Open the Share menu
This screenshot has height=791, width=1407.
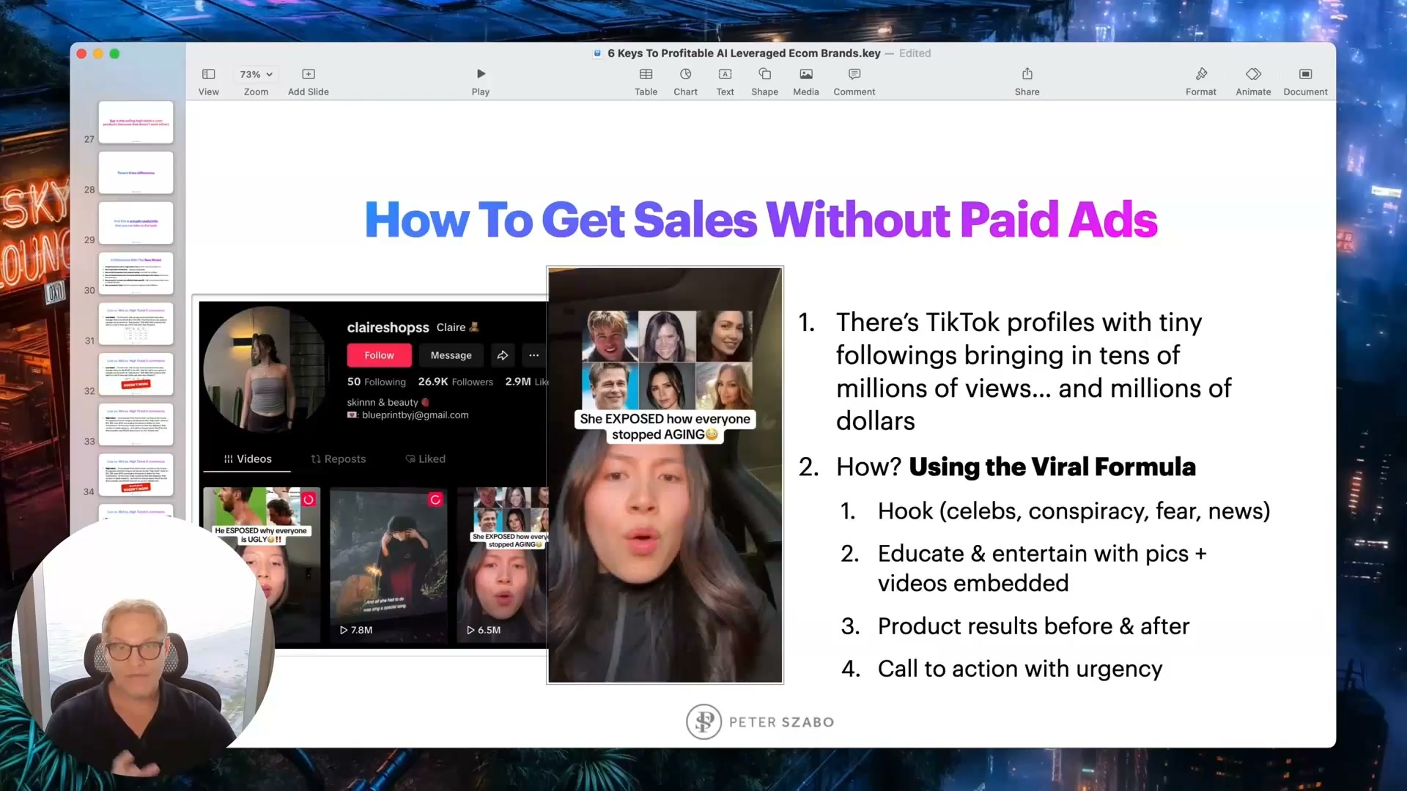point(1027,74)
